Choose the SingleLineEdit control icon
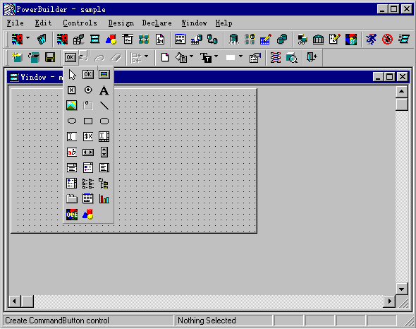Screen dimensions: 416x329 click(72, 136)
